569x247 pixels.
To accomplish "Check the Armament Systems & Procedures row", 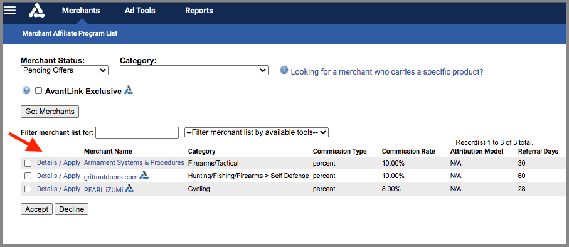I will (x=28, y=163).
